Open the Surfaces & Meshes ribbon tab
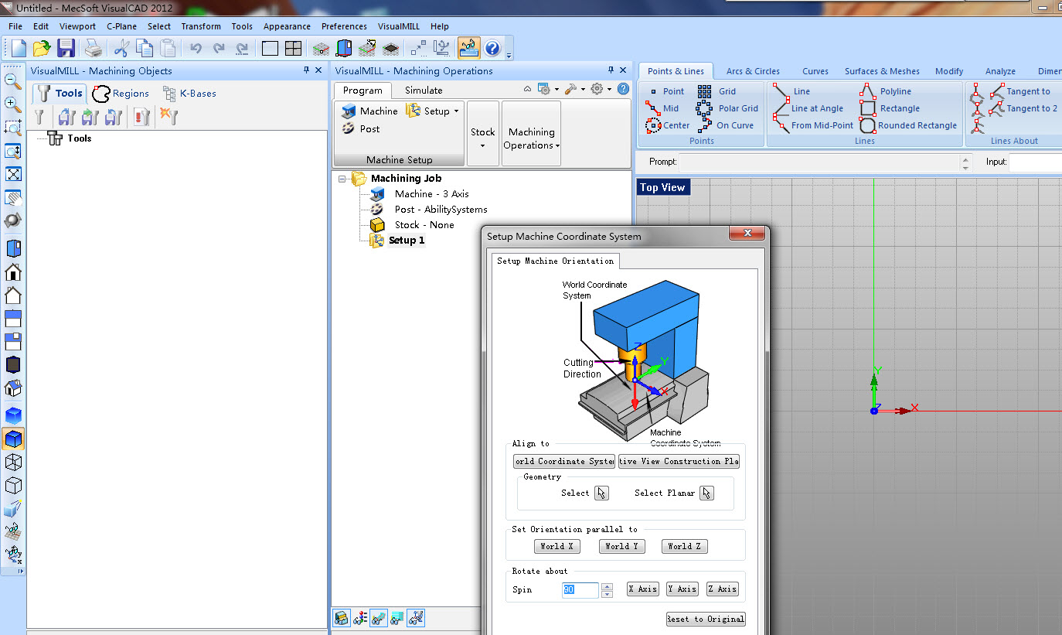Viewport: 1062px width, 635px height. 882,71
